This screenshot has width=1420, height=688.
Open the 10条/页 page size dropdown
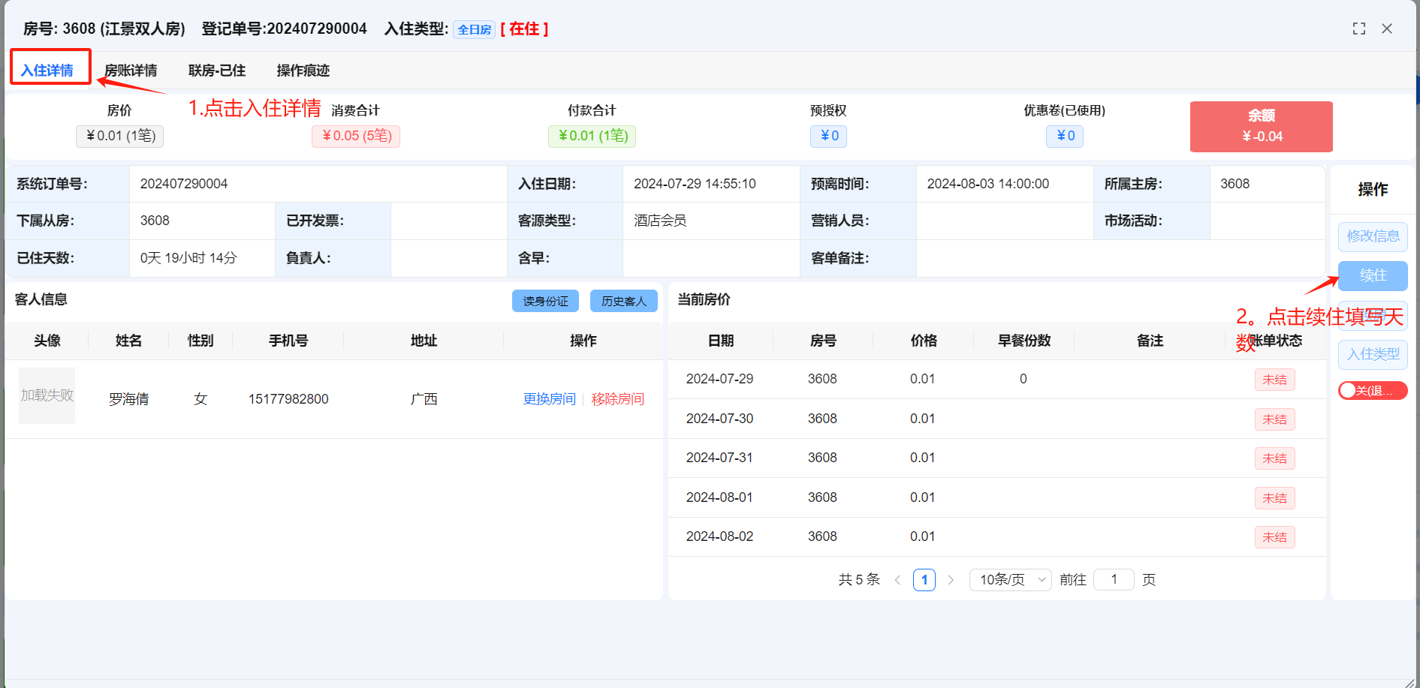click(1010, 580)
